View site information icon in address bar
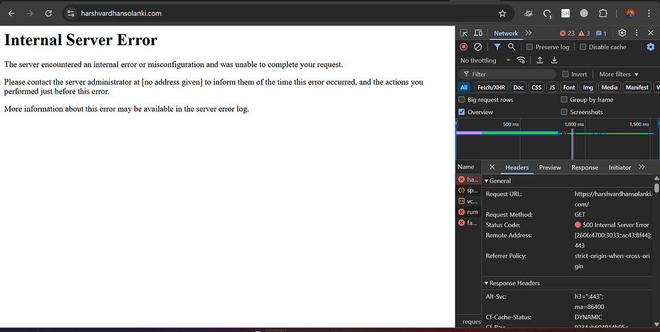Screen dimensions: 660x332 click(x=71, y=14)
